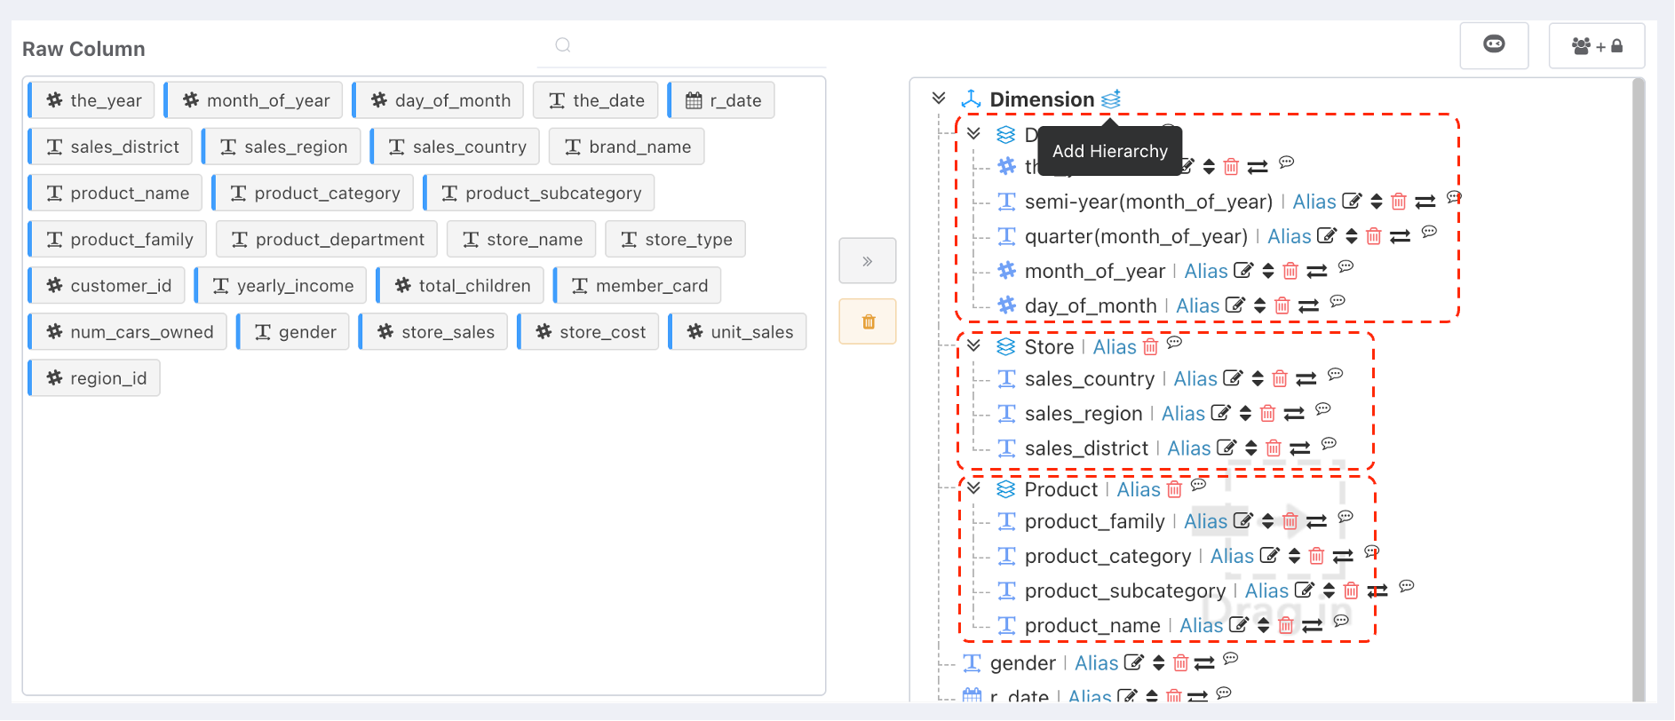The width and height of the screenshot is (1675, 721).
Task: Click the comment bubble on the day_of_month row
Action: tap(1338, 301)
